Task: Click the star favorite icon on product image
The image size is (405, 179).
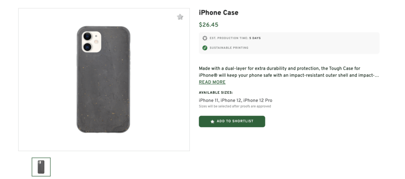Action: tap(180, 17)
